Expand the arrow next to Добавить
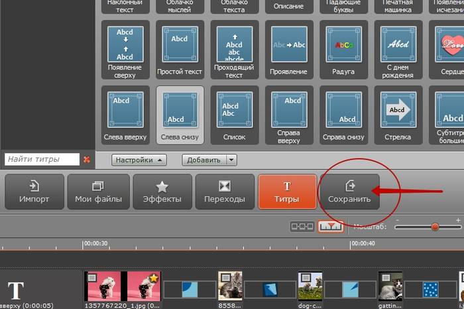 click(x=231, y=160)
